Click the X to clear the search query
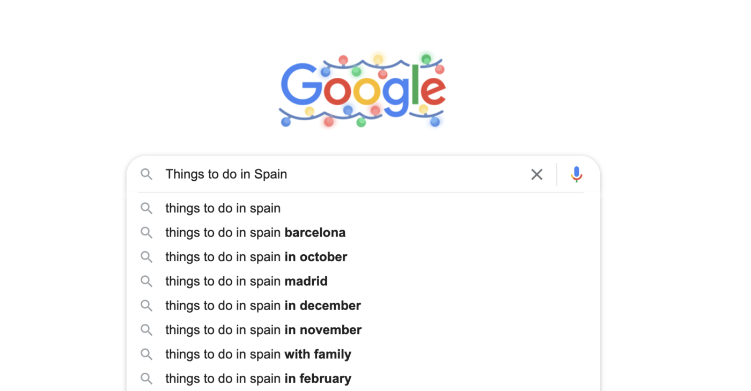751x391 pixels. 536,174
